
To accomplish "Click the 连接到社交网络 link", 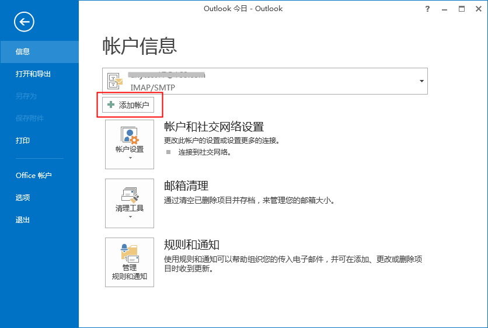I will (x=204, y=152).
